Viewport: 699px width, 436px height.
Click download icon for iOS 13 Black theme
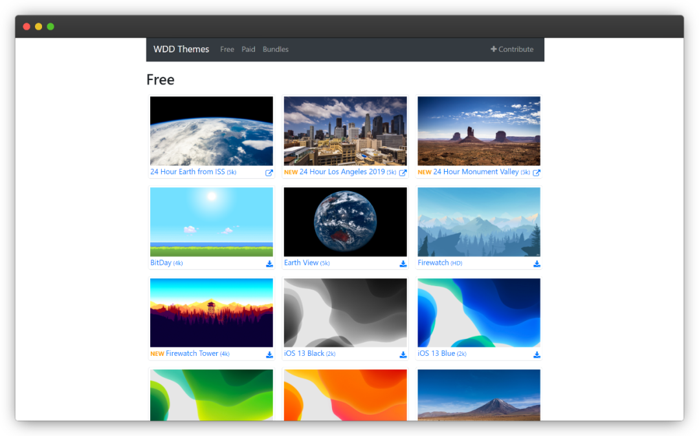403,355
